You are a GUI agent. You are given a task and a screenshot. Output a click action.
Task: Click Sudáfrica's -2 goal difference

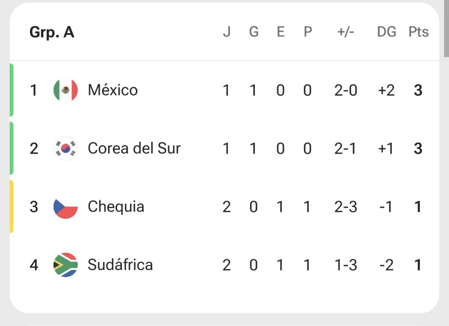tap(386, 265)
